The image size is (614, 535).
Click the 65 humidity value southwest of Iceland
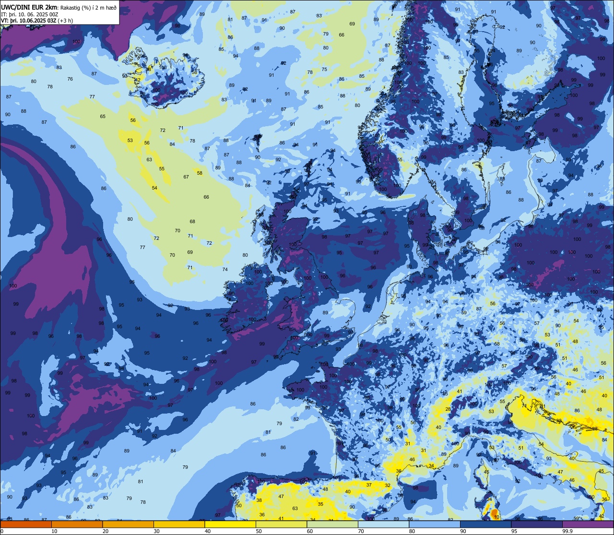click(103, 117)
